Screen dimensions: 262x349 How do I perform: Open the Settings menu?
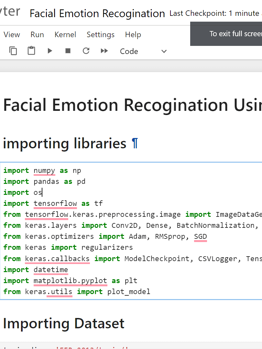[101, 35]
